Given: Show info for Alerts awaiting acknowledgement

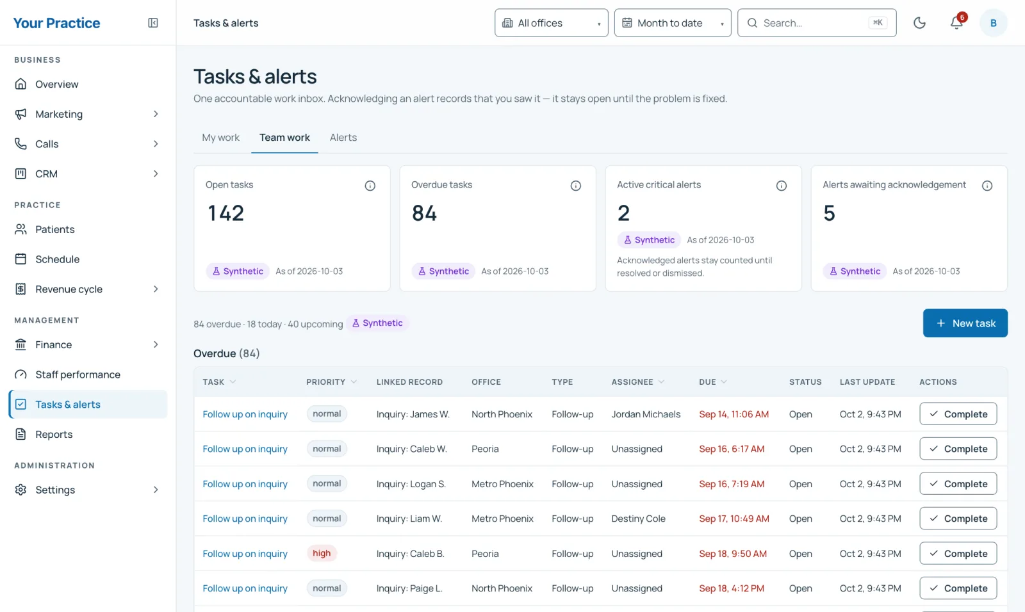Looking at the screenshot, I should pyautogui.click(x=987, y=186).
